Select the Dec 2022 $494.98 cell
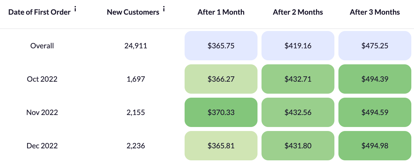Image resolution: width=414 pixels, height=164 pixels. (375, 146)
